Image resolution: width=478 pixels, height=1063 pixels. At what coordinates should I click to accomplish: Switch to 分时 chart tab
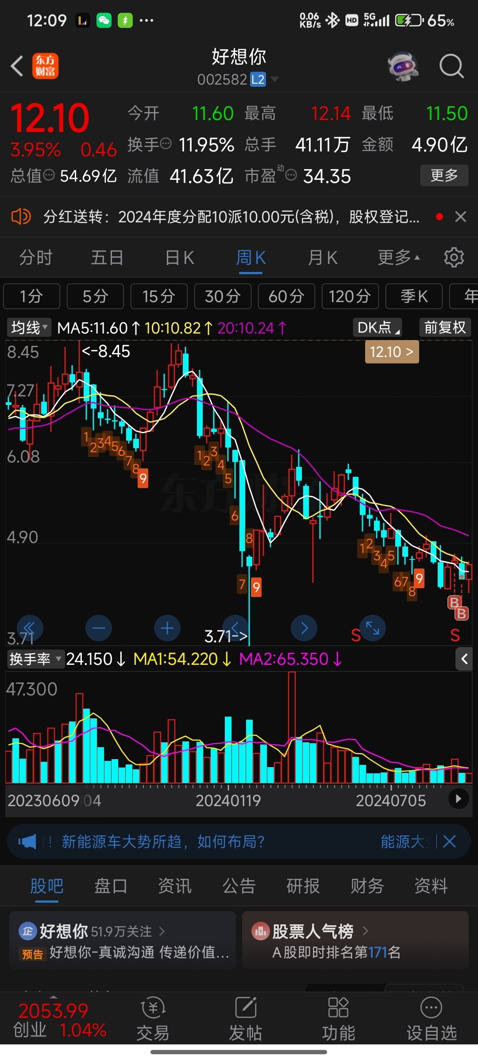tap(36, 257)
